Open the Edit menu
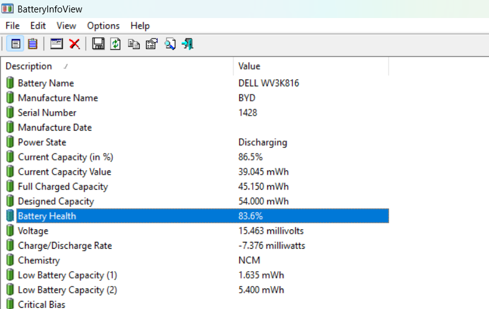The width and height of the screenshot is (489, 309). tap(38, 25)
